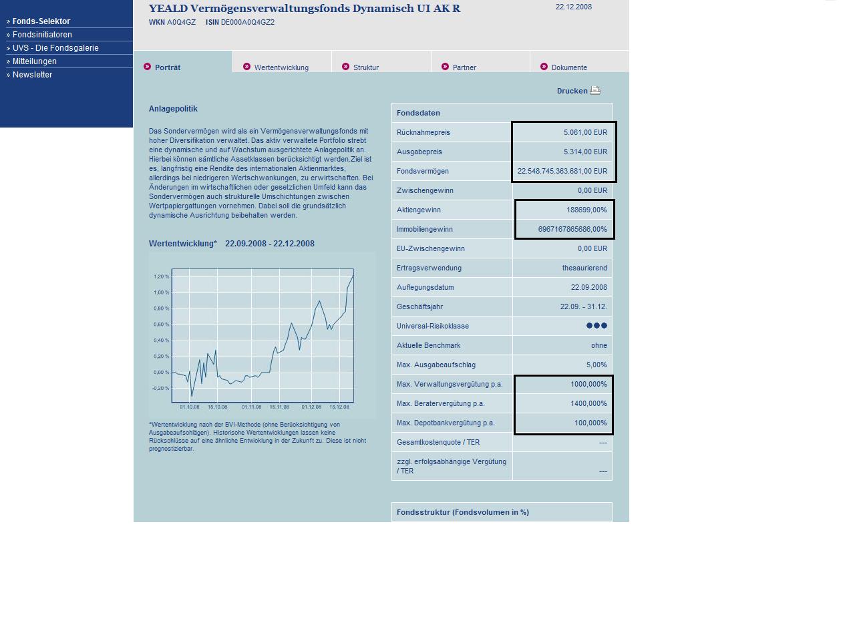Click the Universal-Risikoklasse three-dot rating
Image resolution: width=855 pixels, height=641 pixels.
click(x=596, y=326)
